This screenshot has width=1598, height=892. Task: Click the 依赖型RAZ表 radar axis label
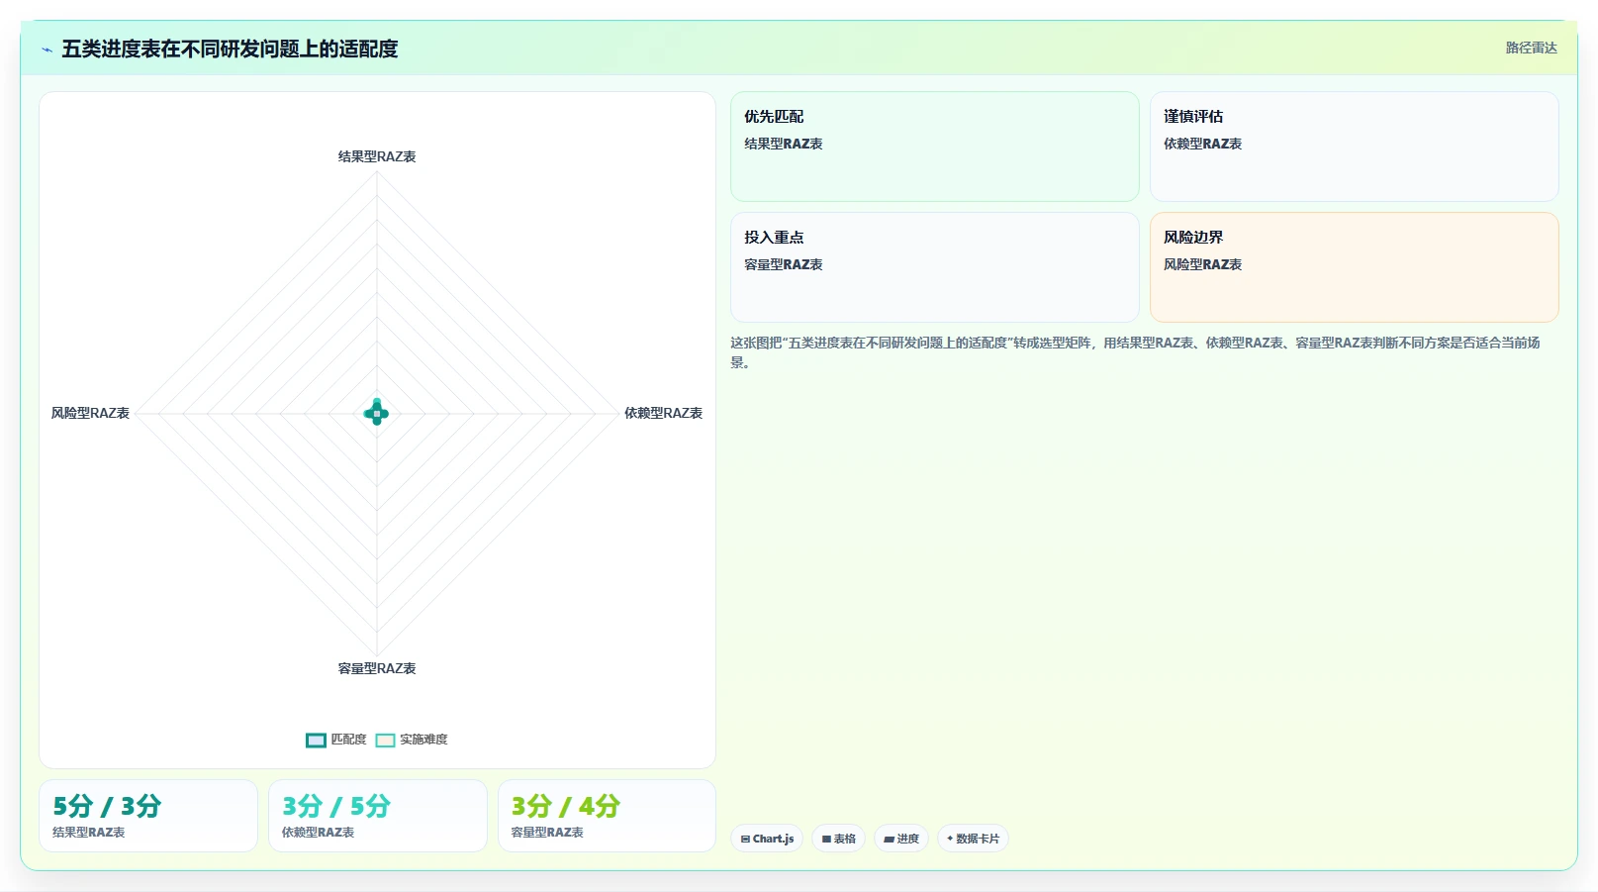pos(663,413)
